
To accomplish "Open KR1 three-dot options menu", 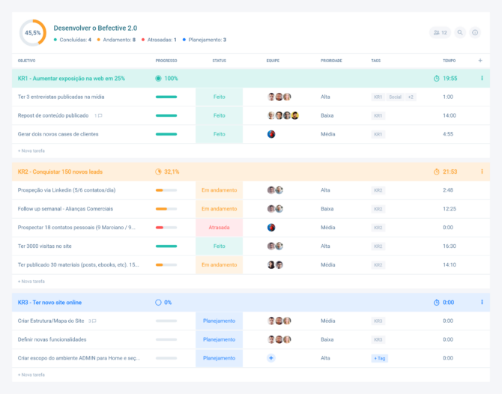I will (482, 78).
